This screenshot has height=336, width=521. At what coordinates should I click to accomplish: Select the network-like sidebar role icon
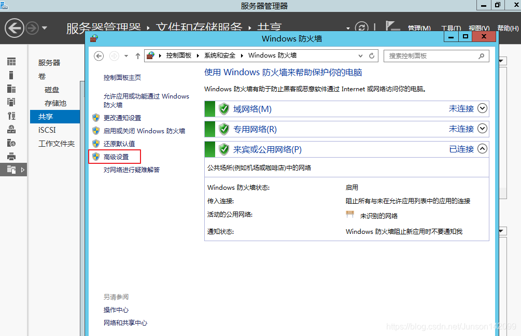(x=11, y=129)
